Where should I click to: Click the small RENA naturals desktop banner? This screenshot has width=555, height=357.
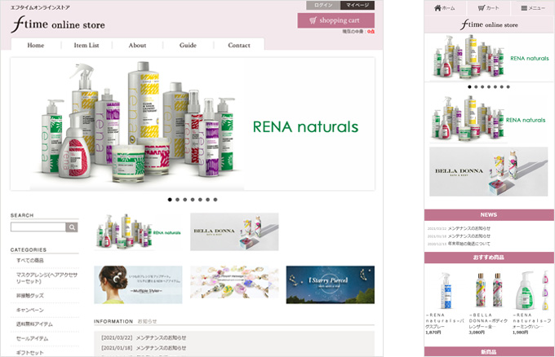pos(138,231)
